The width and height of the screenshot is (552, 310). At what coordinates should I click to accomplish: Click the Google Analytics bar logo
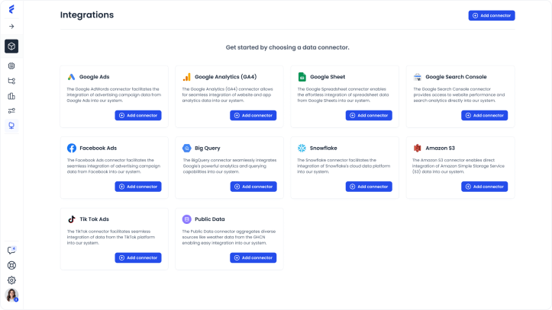click(x=186, y=77)
